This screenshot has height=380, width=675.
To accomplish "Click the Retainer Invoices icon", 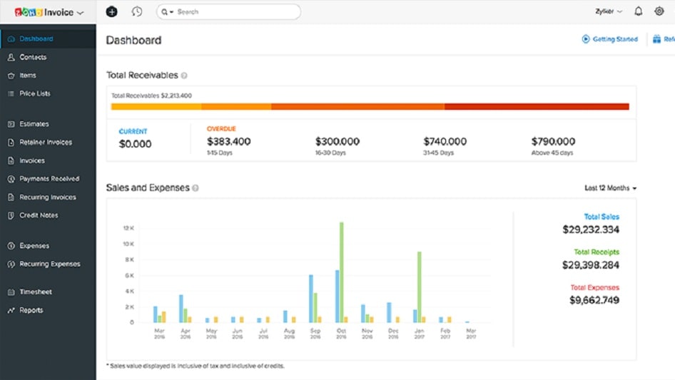I will coord(11,143).
